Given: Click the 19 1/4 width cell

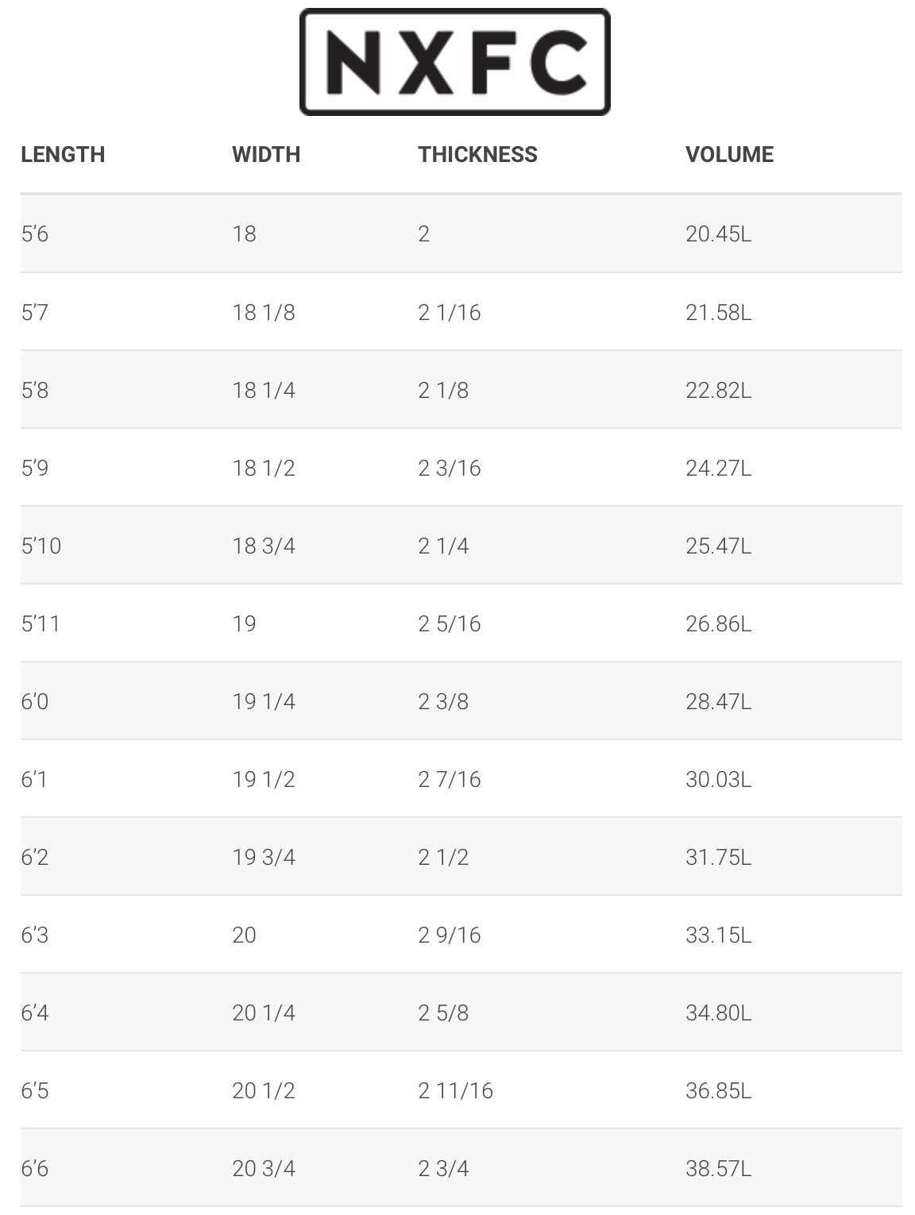Looking at the screenshot, I should click(x=264, y=701).
